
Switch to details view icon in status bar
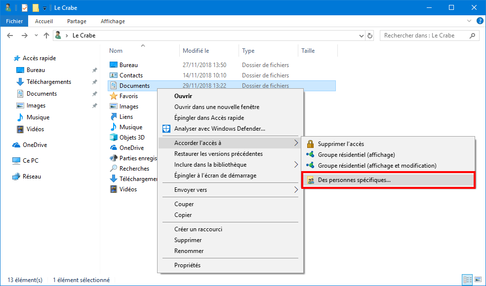pyautogui.click(x=467, y=280)
